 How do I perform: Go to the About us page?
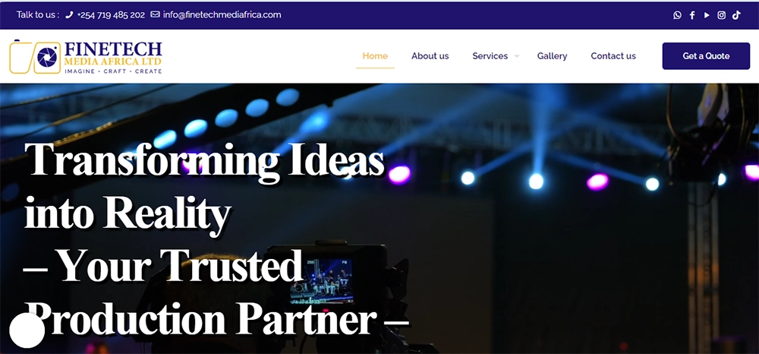(430, 55)
